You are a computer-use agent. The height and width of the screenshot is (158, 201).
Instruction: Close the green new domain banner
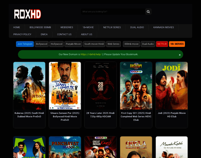(x=180, y=55)
